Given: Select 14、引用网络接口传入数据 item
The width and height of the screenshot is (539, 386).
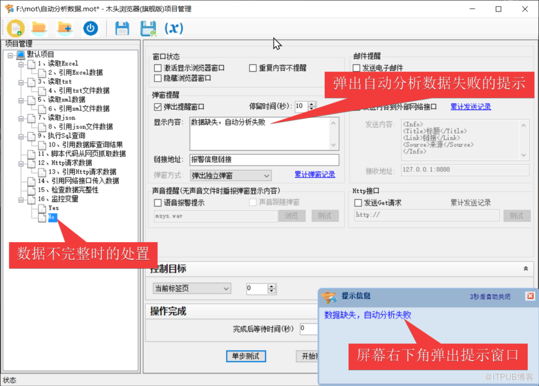Looking at the screenshot, I should click(78, 181).
